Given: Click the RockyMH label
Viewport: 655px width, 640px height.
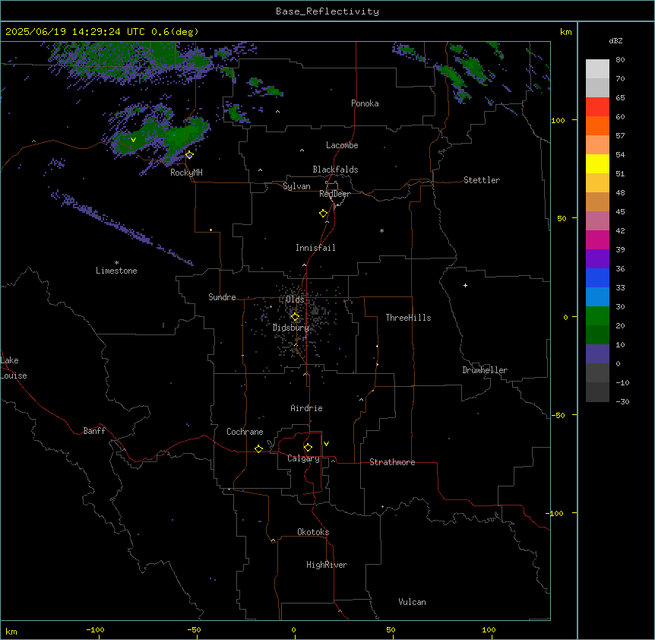Looking at the screenshot, I should point(186,173).
